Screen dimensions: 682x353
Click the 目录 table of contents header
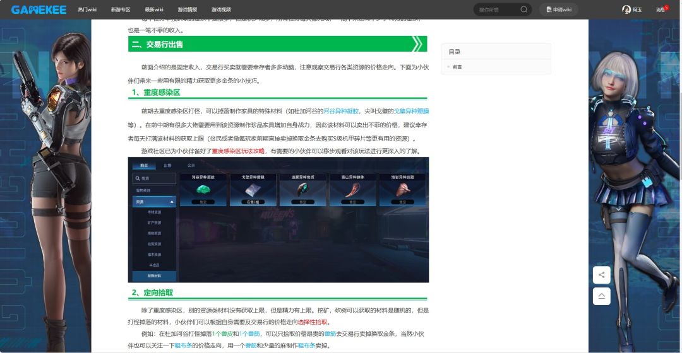pyautogui.click(x=455, y=52)
